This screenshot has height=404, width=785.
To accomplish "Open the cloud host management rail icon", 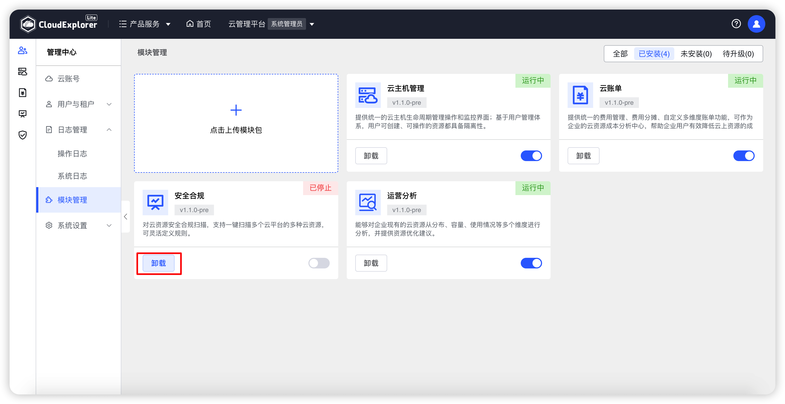I will point(23,71).
